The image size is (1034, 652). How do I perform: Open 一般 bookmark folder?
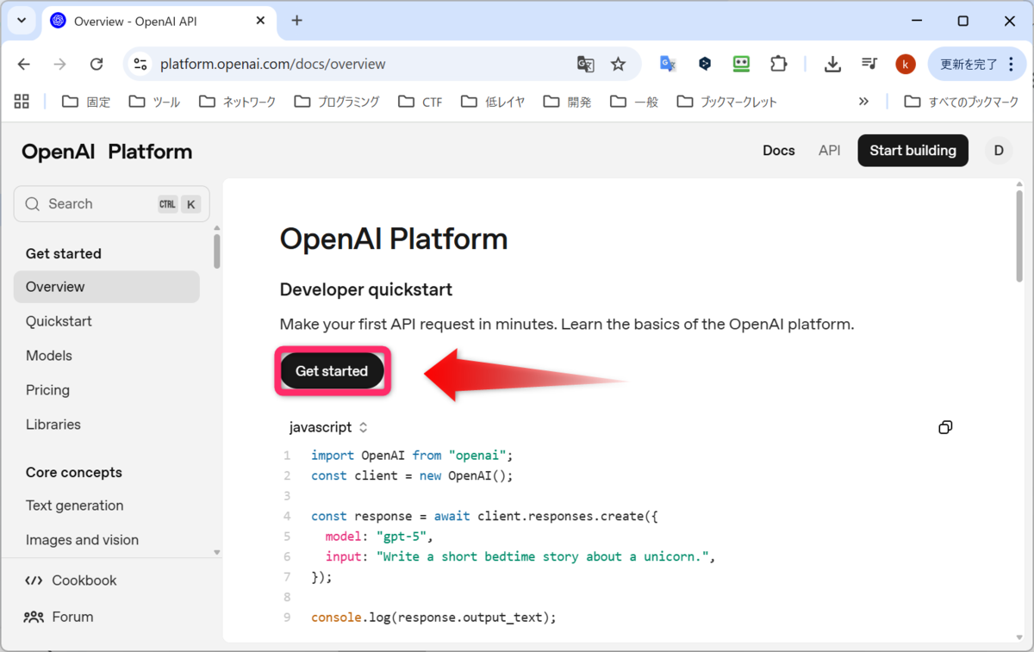tap(634, 102)
